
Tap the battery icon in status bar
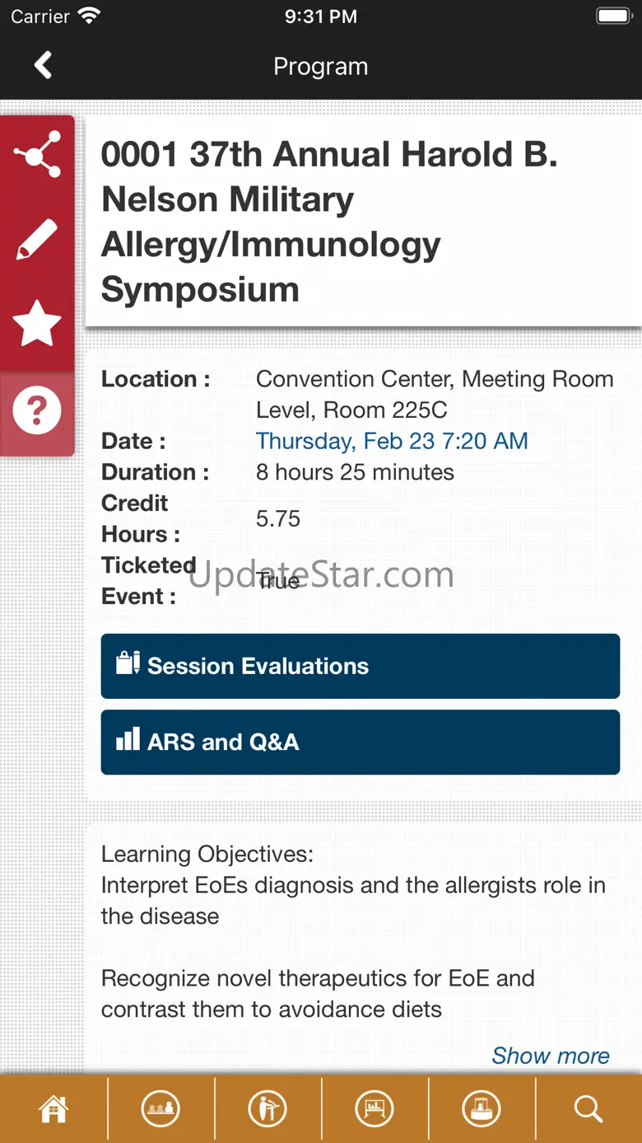tap(612, 16)
